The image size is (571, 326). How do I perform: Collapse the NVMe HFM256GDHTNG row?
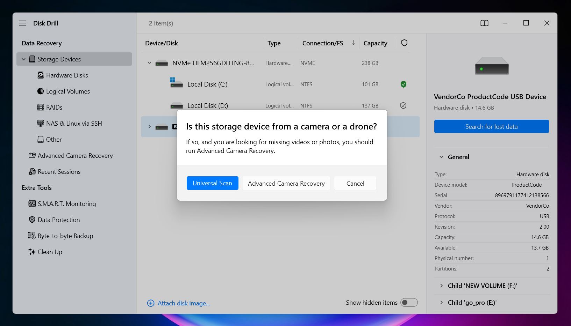point(149,63)
